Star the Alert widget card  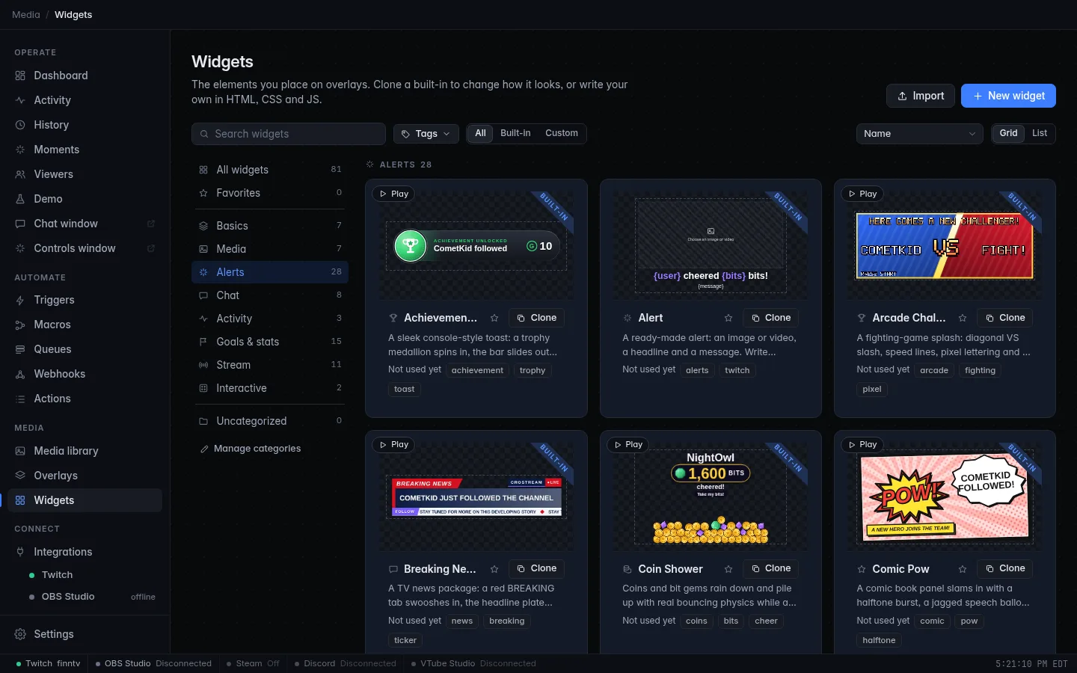728,318
